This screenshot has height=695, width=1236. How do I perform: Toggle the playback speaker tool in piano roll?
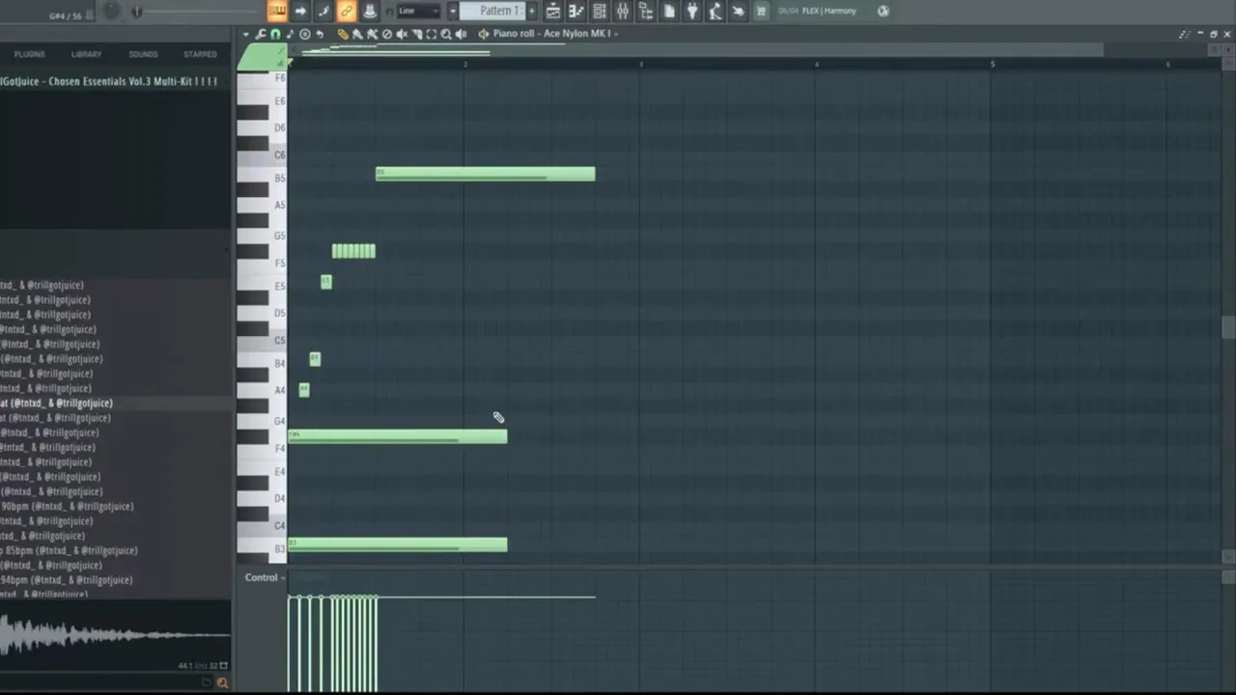pyautogui.click(x=461, y=34)
